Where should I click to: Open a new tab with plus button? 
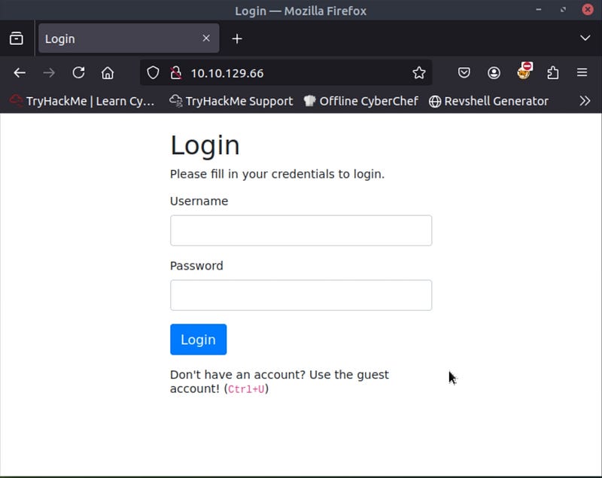pos(237,38)
